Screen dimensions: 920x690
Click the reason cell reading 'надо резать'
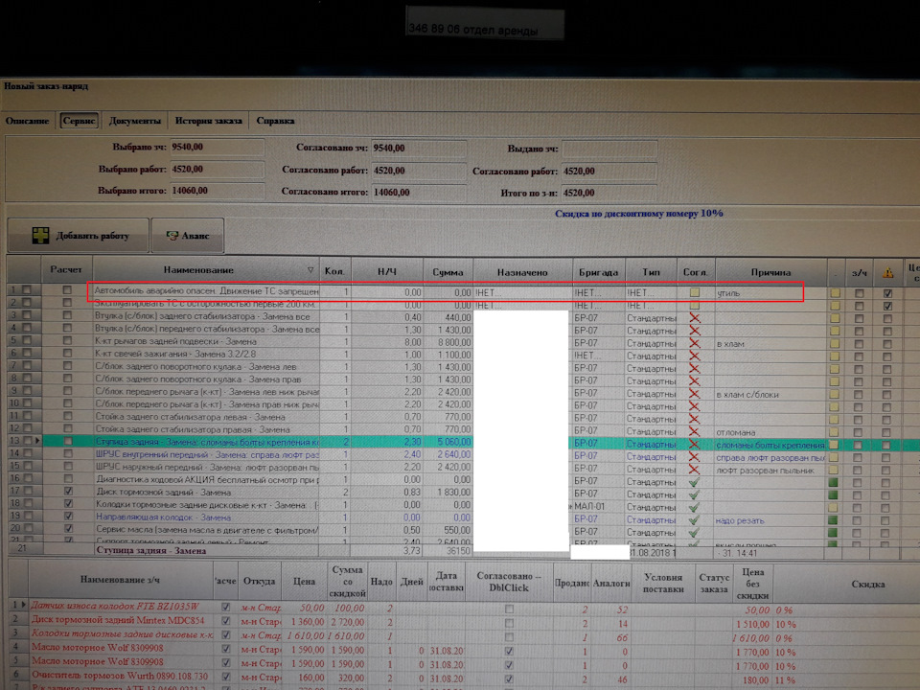click(770, 520)
